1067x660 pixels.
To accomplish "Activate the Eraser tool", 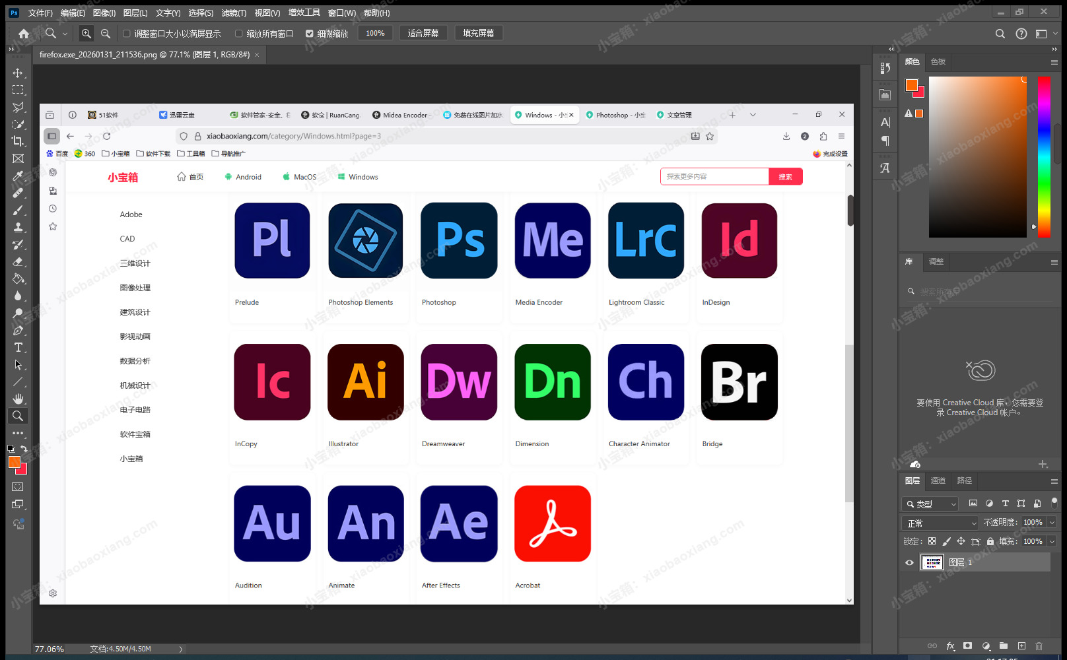I will [x=18, y=261].
